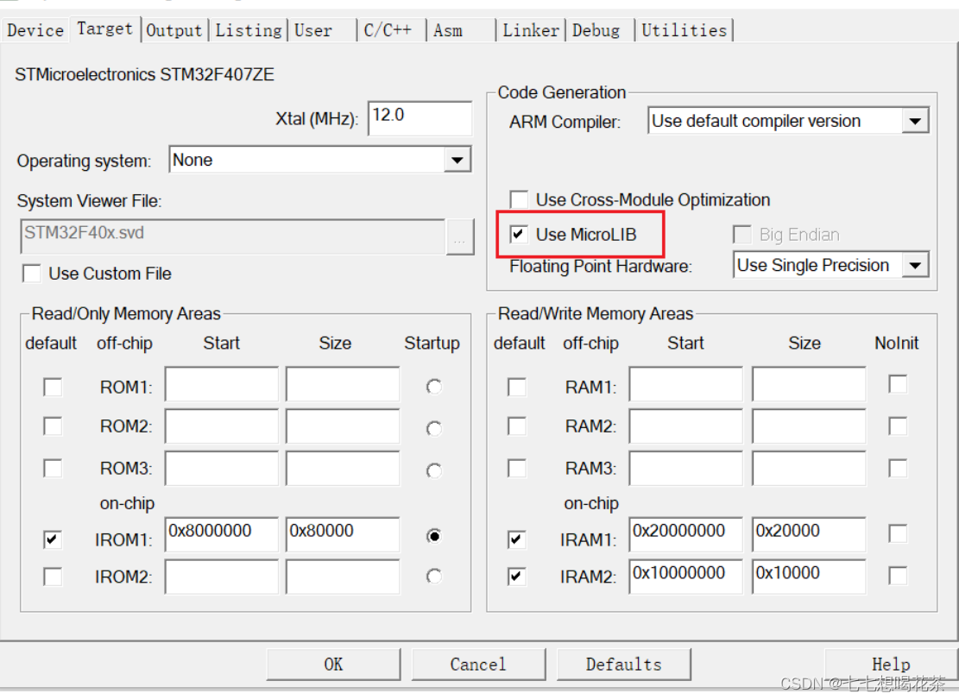Enable NoInit for IRAM1
Image resolution: width=959 pixels, height=700 pixels.
(x=898, y=533)
